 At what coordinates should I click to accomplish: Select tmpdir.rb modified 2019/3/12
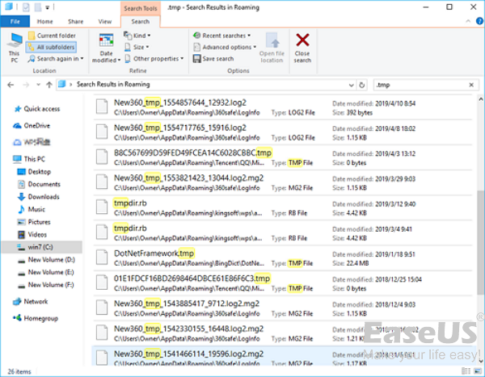click(x=283, y=208)
